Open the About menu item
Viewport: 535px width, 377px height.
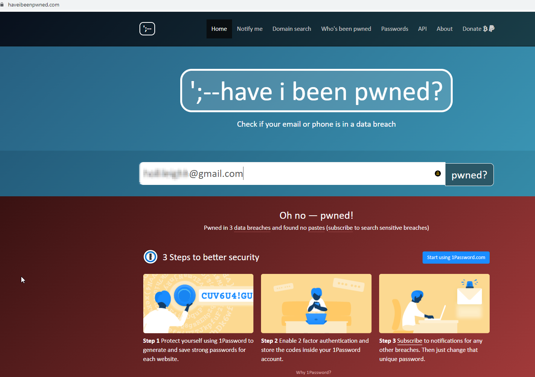[x=445, y=29]
